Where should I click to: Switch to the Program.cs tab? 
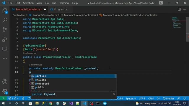[60, 9]
